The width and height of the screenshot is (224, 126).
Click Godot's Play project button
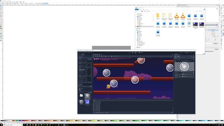tap(180, 52)
